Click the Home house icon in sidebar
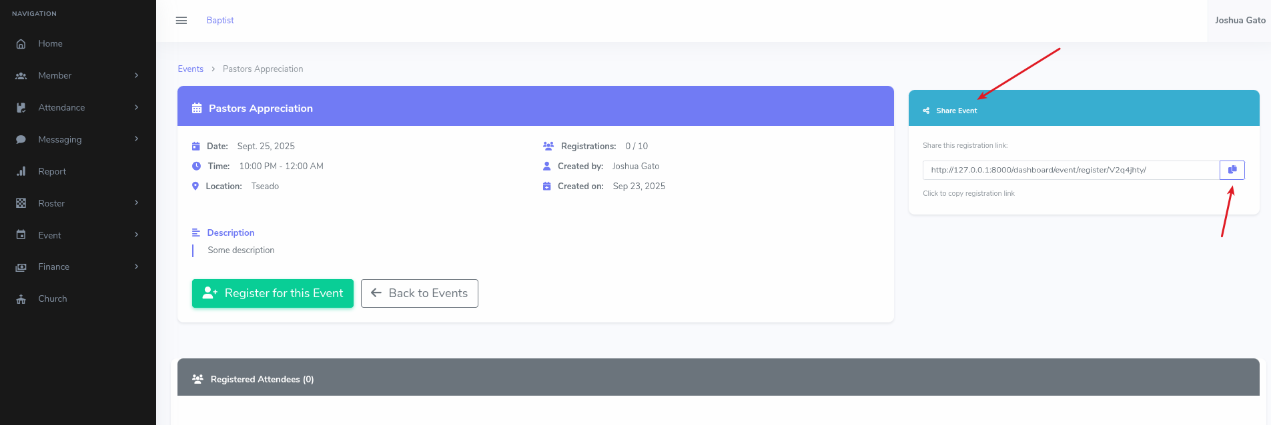 (21, 44)
